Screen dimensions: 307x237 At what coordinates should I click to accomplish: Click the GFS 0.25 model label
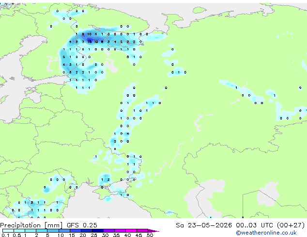(82, 225)
